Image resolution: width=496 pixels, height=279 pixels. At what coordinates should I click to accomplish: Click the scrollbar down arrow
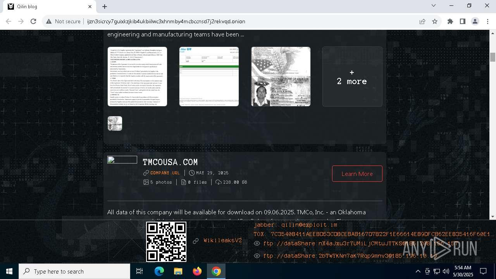click(x=493, y=217)
